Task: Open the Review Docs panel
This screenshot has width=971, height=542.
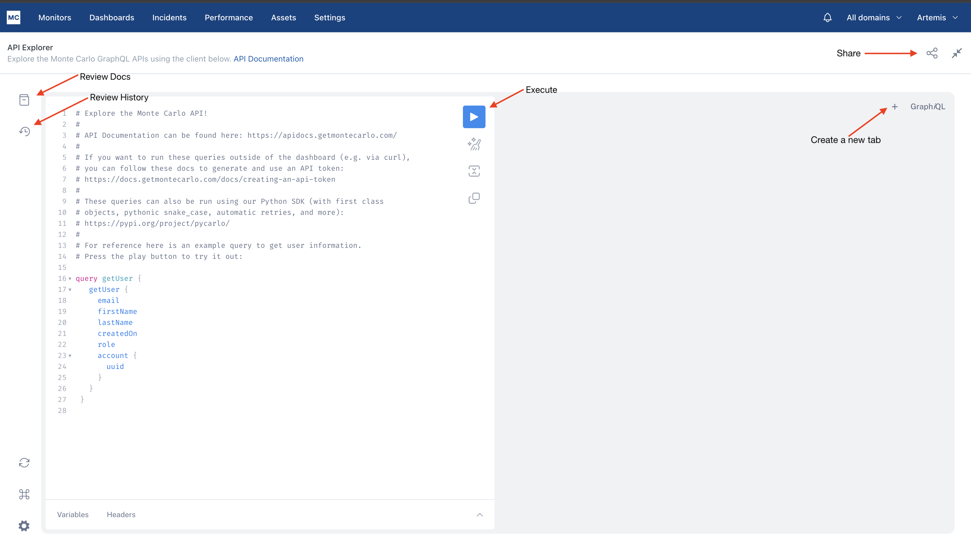Action: [x=24, y=100]
